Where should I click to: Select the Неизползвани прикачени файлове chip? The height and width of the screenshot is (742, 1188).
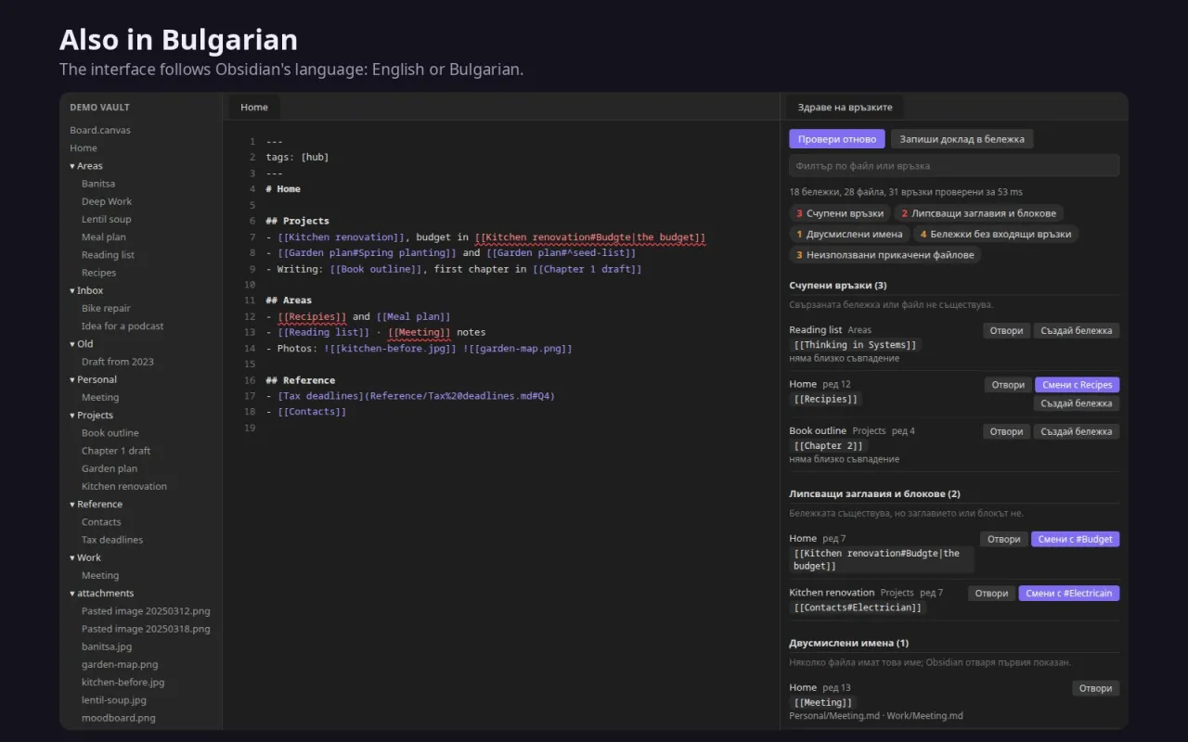point(885,255)
